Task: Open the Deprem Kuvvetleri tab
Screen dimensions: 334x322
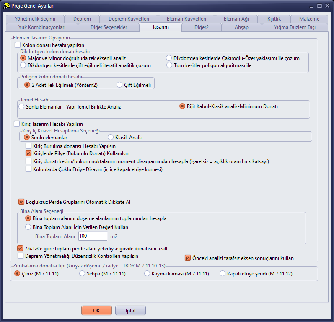Action: (x=129, y=19)
